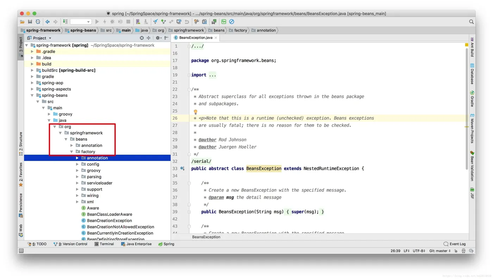This screenshot has width=493, height=279.
Task: Open the run configuration combo box
Action: click(x=81, y=22)
